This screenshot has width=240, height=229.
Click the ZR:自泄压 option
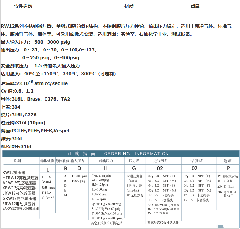tap(226, 186)
